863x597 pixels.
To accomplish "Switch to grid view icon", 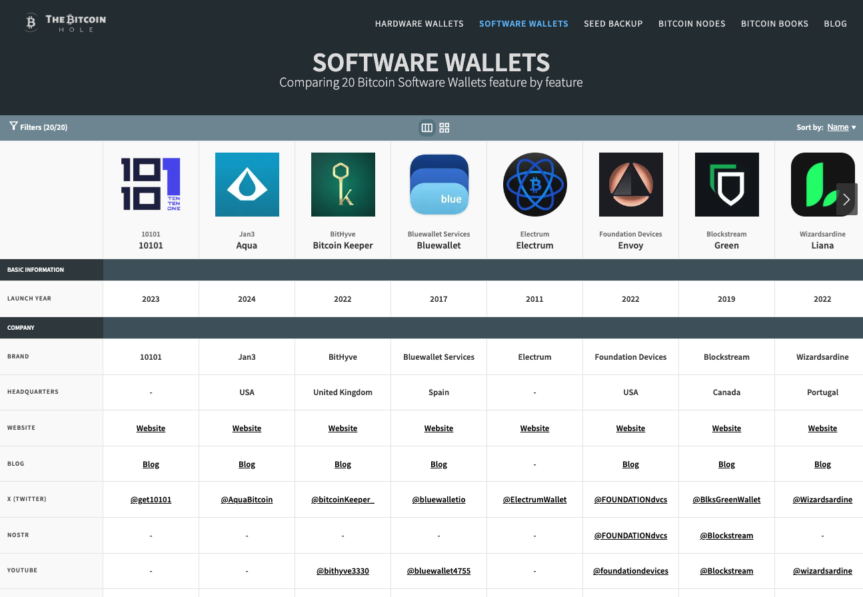I will click(444, 128).
